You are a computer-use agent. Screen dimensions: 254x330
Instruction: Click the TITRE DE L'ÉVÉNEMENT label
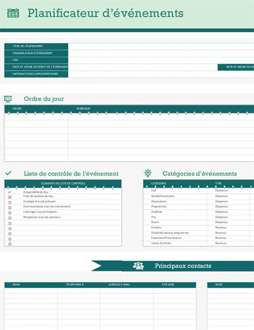[28, 46]
